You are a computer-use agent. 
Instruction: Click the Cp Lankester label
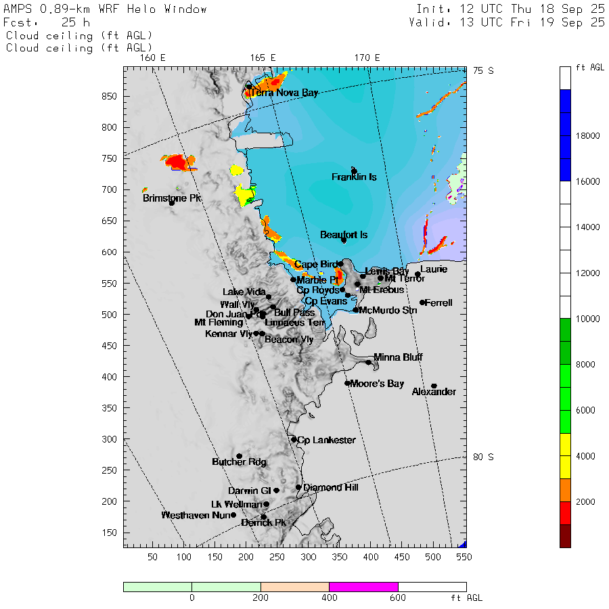point(327,440)
